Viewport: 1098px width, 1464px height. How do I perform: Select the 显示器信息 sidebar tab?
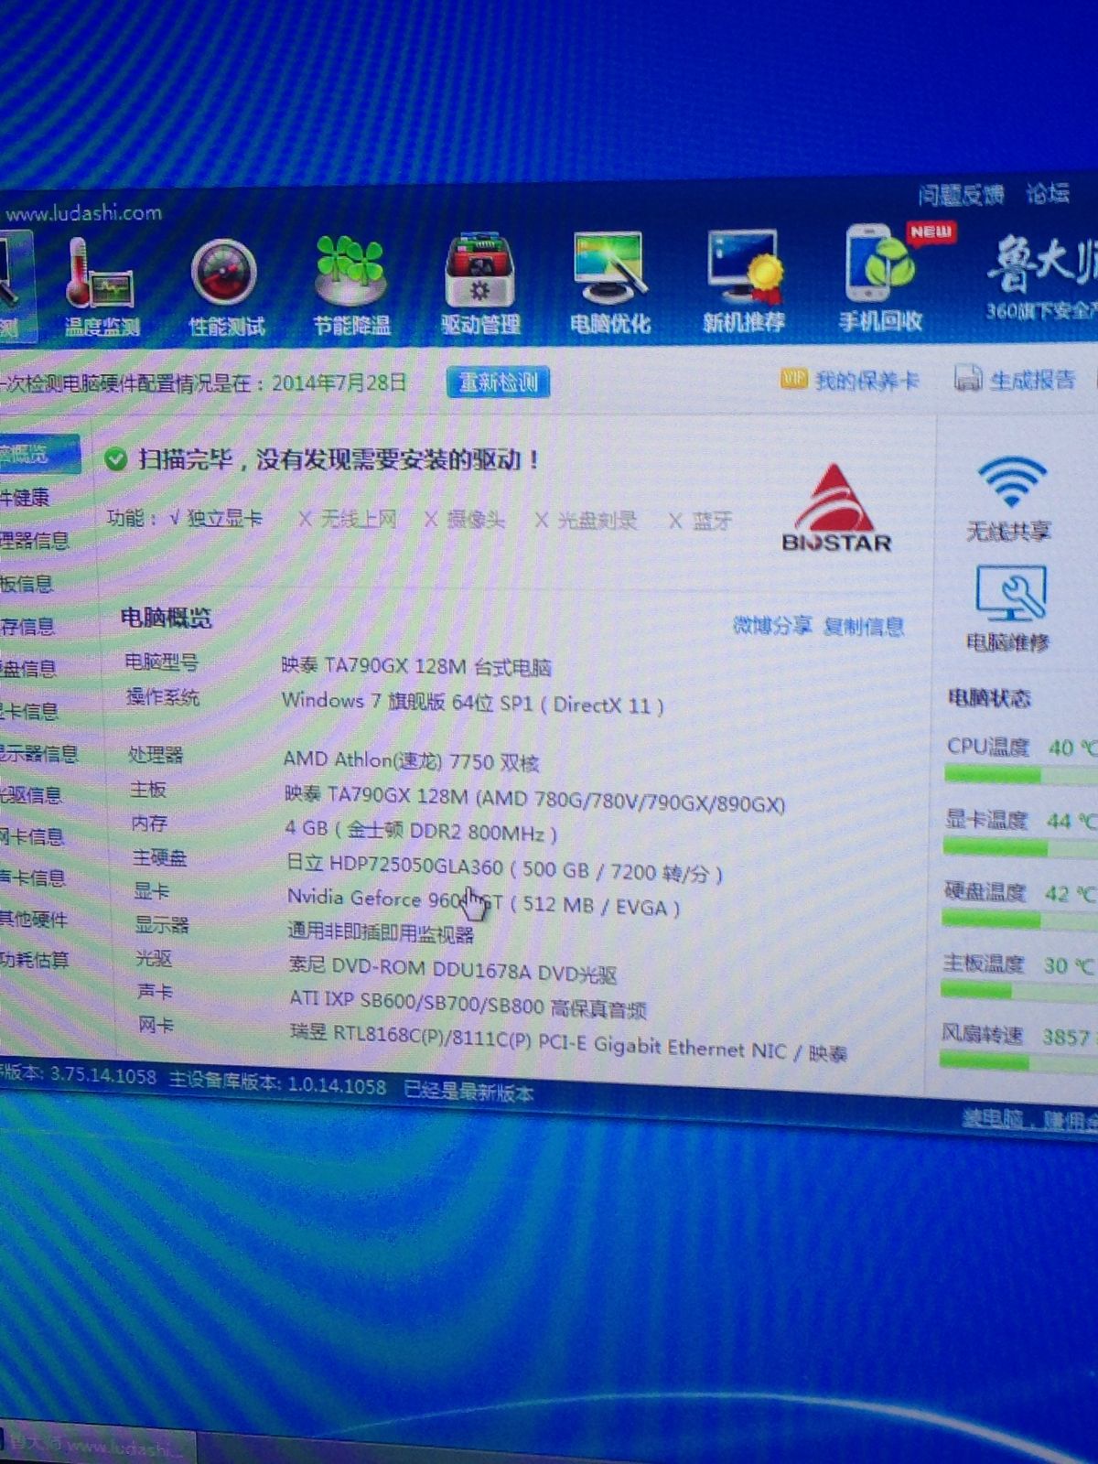point(39,753)
